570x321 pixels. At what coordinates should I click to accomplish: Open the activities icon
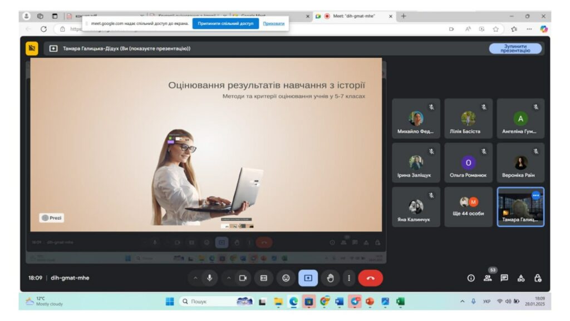pyautogui.click(x=521, y=278)
